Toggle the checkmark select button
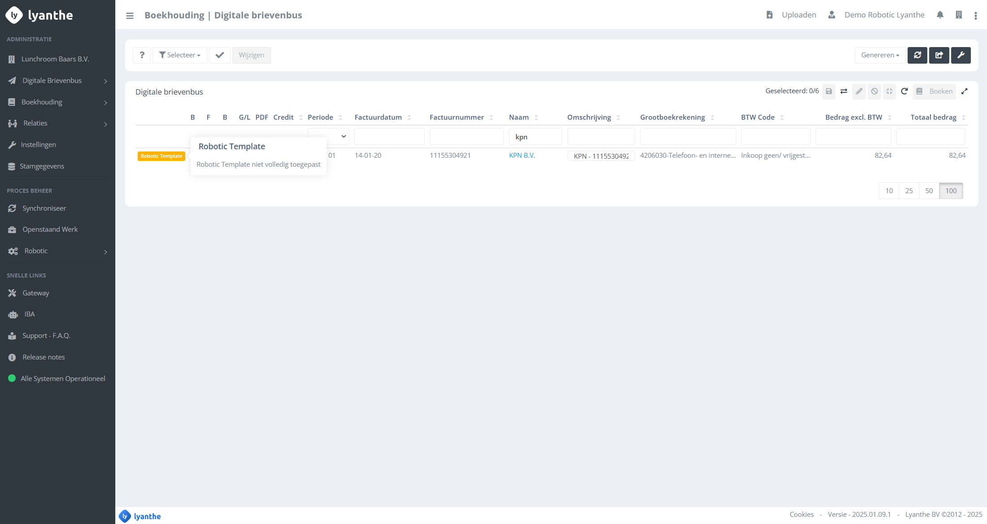Image resolution: width=987 pixels, height=524 pixels. [219, 55]
